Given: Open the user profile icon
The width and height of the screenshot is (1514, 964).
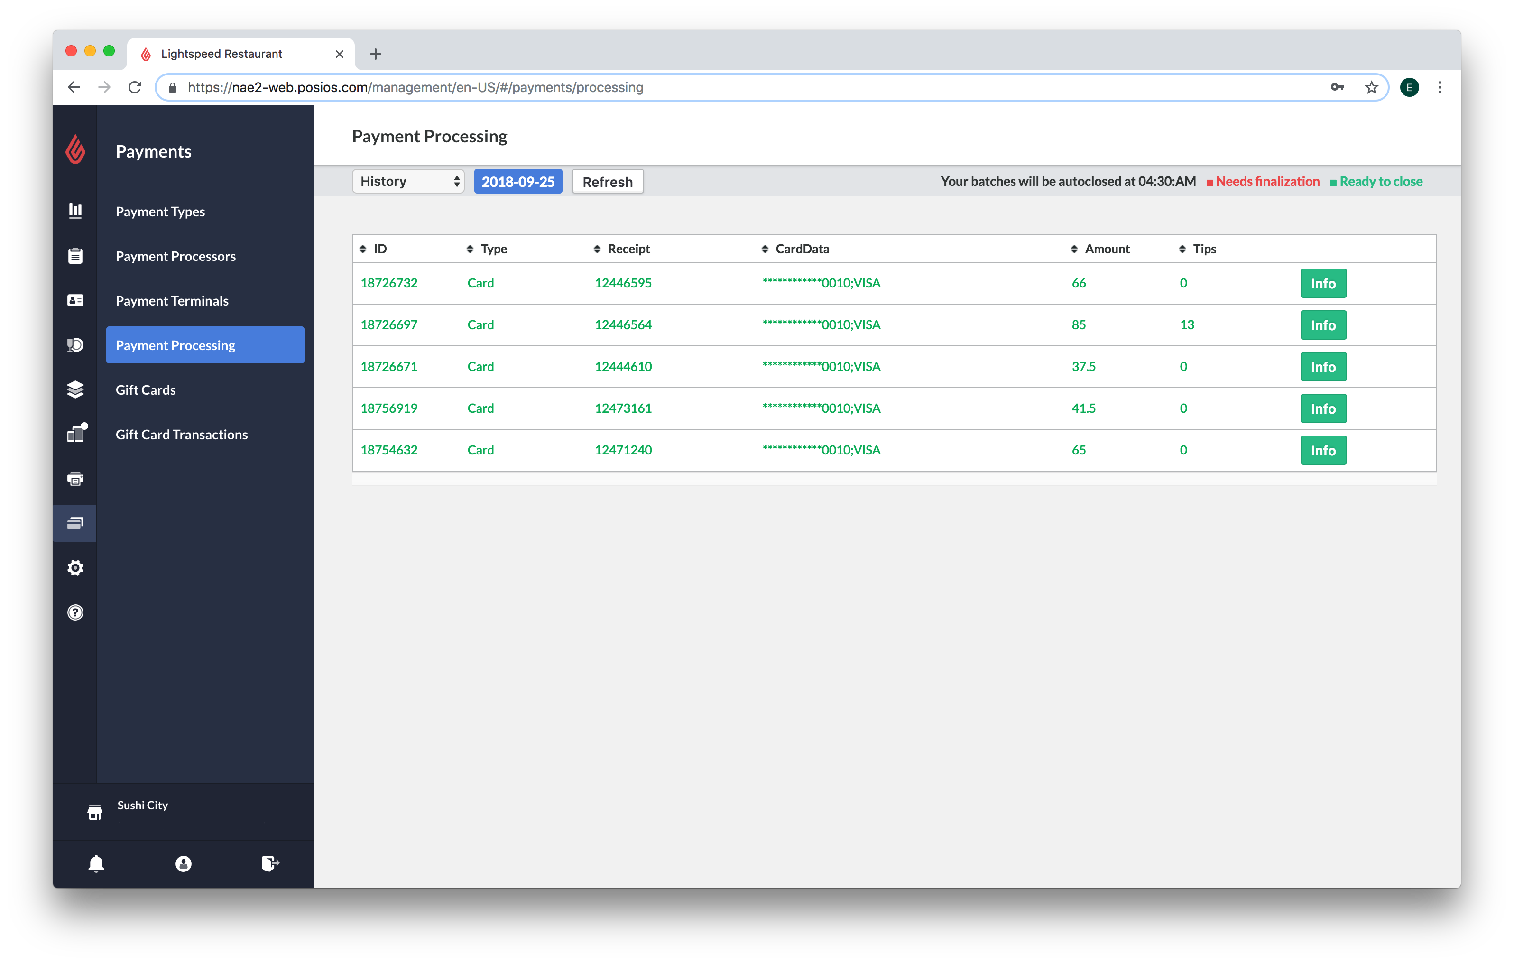Looking at the screenshot, I should 183,863.
